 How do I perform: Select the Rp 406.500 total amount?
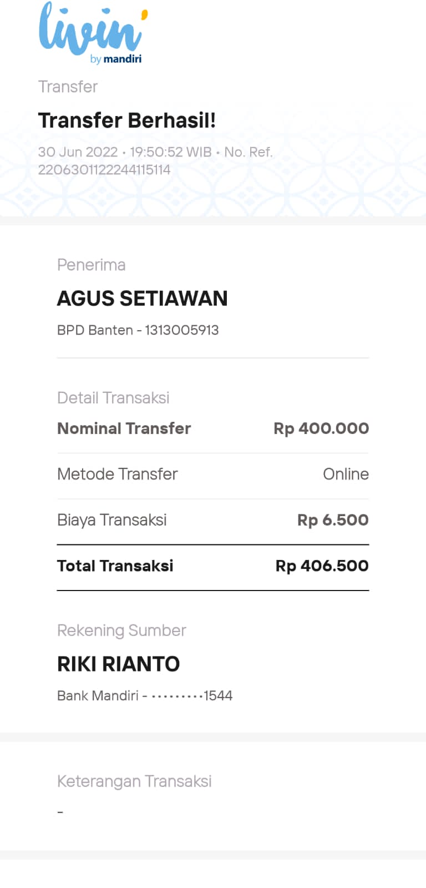coord(322,566)
